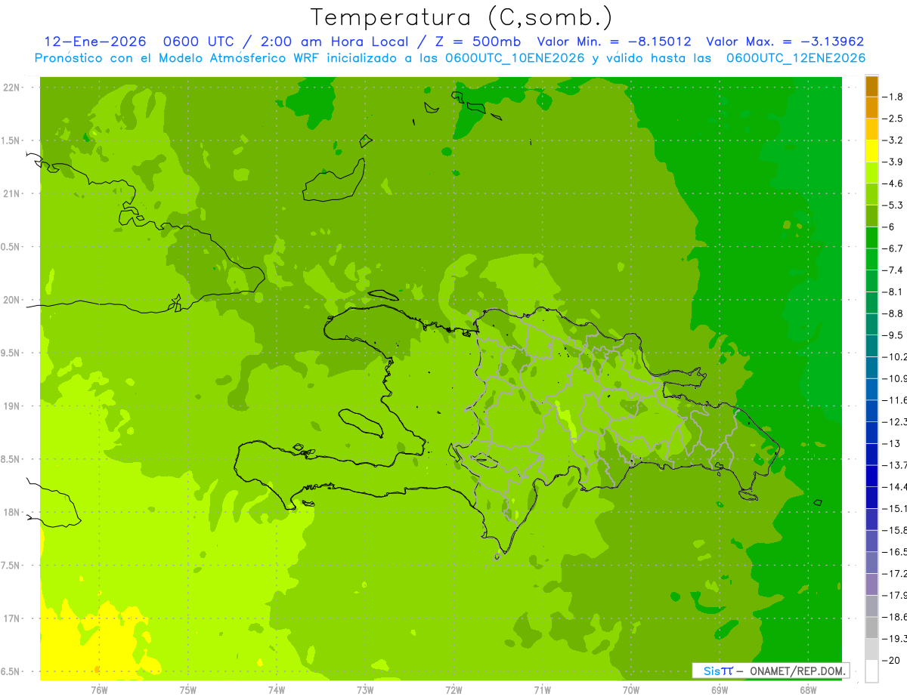
Task: Click the '2:00 am Hora Local' text
Action: coord(334,42)
